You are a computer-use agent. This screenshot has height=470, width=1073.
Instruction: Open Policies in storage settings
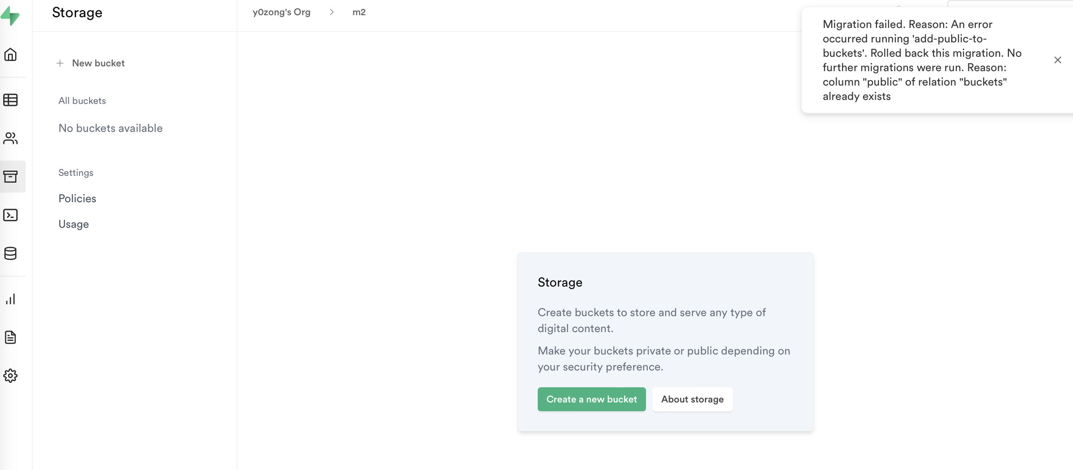pos(77,199)
